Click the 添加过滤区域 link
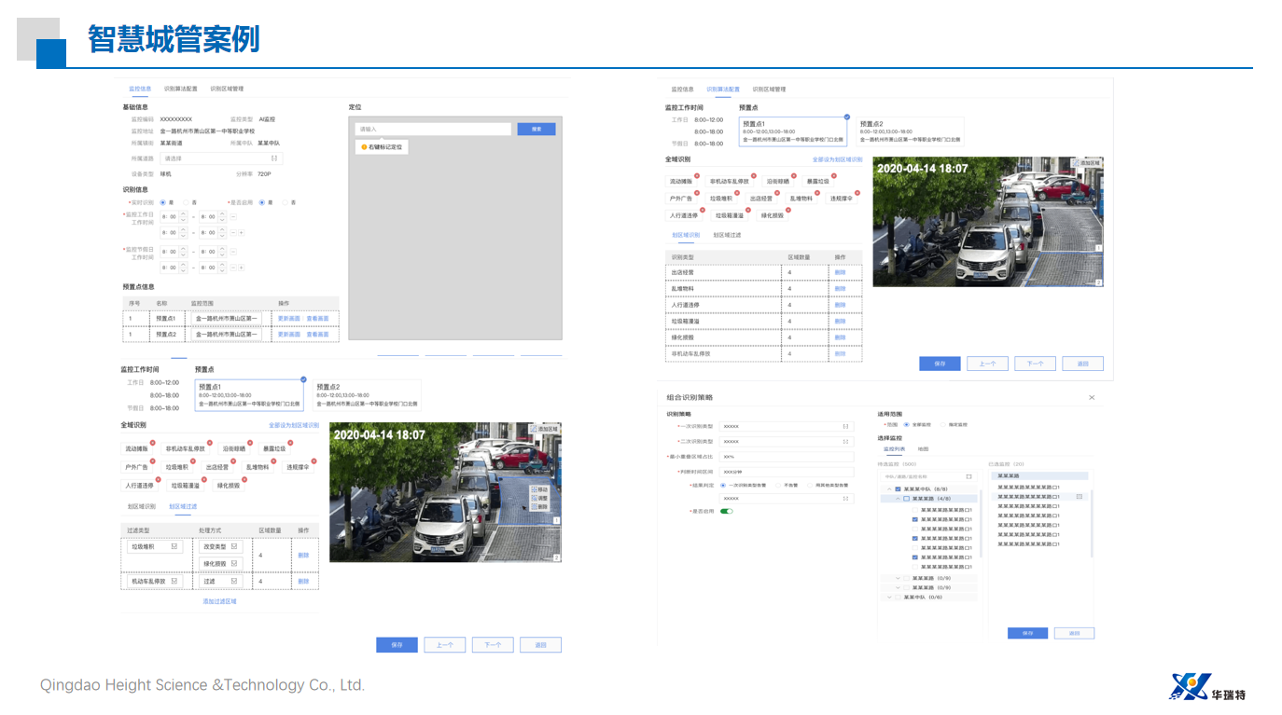1282x715 pixels. (x=219, y=601)
